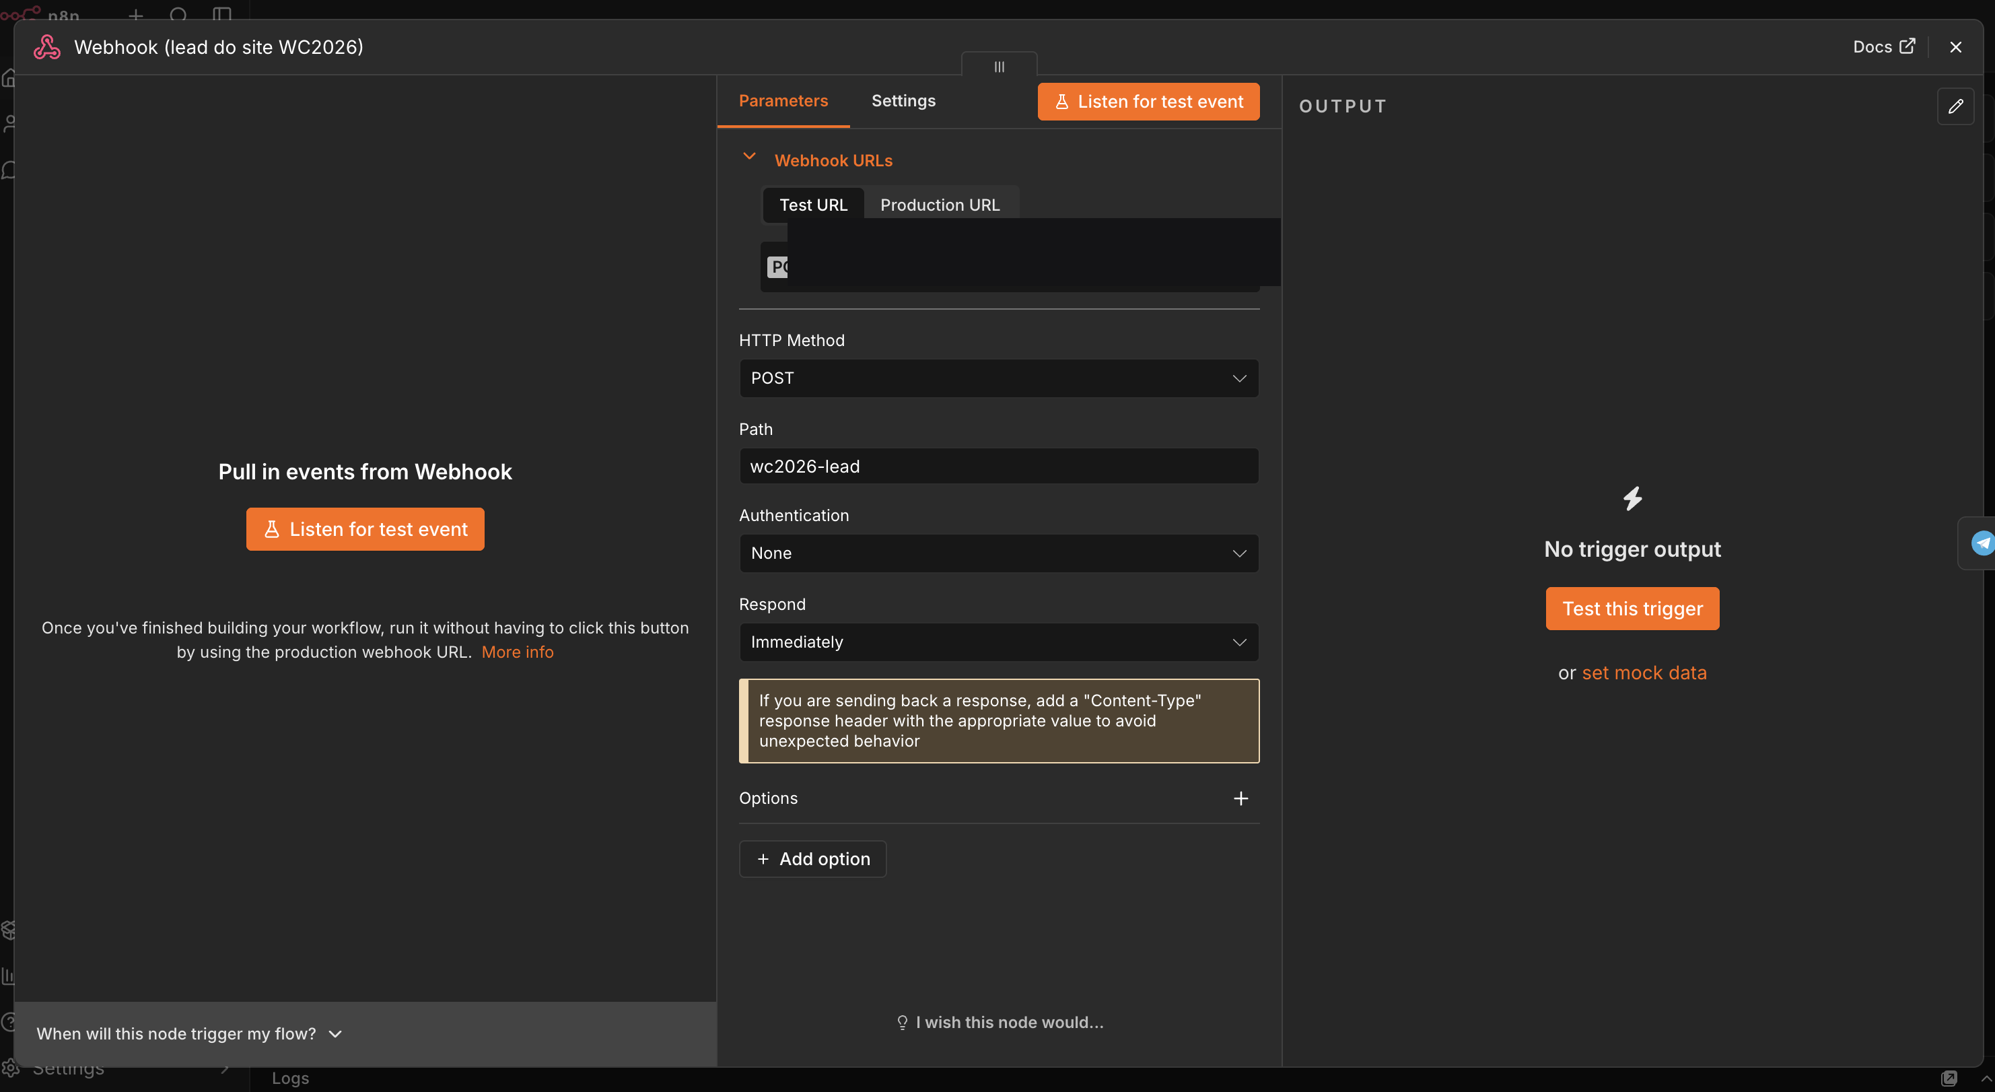Click node title 'Webhook (lead do site WC2026)'
This screenshot has height=1092, width=1995.
click(218, 46)
